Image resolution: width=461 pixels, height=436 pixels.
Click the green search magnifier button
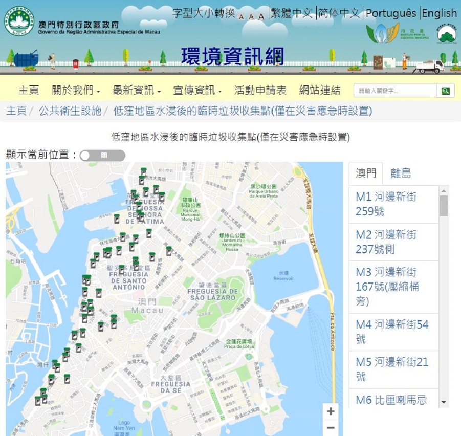(x=445, y=91)
